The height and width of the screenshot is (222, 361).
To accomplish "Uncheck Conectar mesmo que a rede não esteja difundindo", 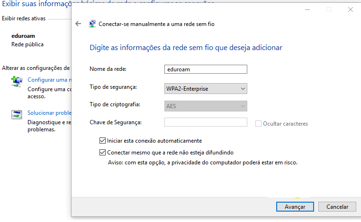I will (x=103, y=153).
